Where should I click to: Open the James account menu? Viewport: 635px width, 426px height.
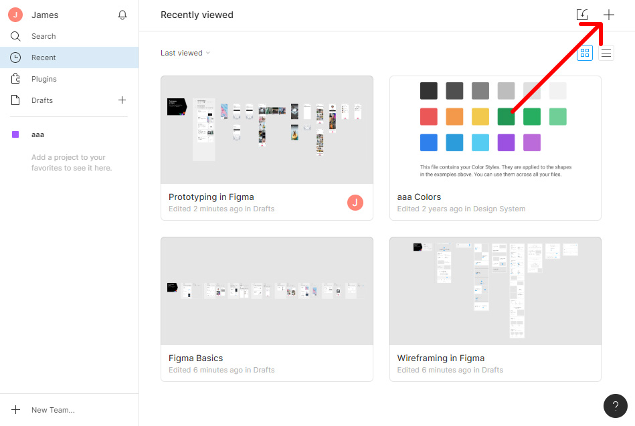point(33,15)
